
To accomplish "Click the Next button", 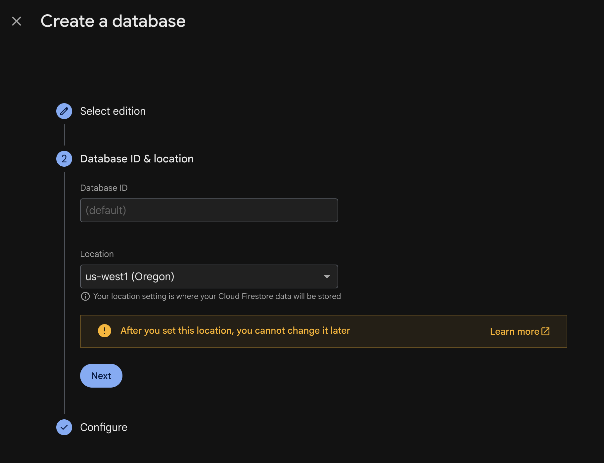I will pyautogui.click(x=101, y=375).
